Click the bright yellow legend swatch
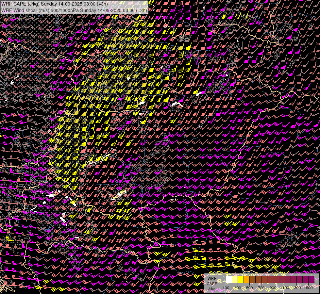320x294 pixels. click(x=241, y=280)
